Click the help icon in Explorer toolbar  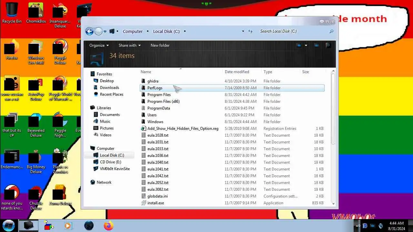[x=328, y=45]
